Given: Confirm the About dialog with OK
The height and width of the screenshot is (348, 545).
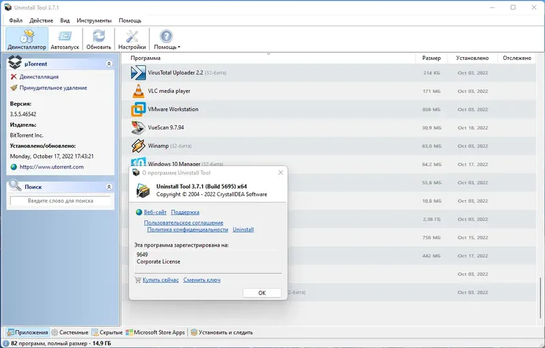Looking at the screenshot, I should click(262, 293).
